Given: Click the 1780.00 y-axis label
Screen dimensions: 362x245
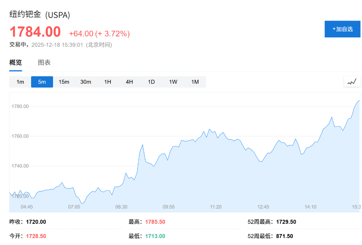Looking at the screenshot, I should click(20, 106).
